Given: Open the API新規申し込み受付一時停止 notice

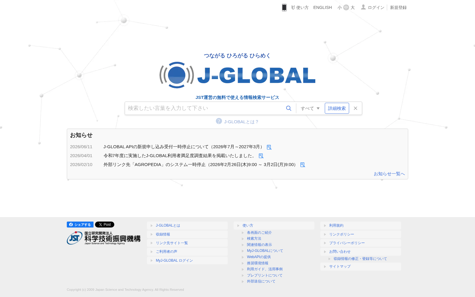Looking at the screenshot, I should [x=183, y=147].
